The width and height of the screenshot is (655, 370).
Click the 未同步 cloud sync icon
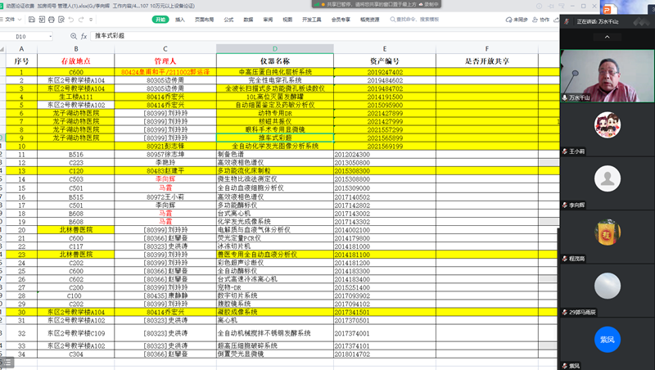(514, 19)
